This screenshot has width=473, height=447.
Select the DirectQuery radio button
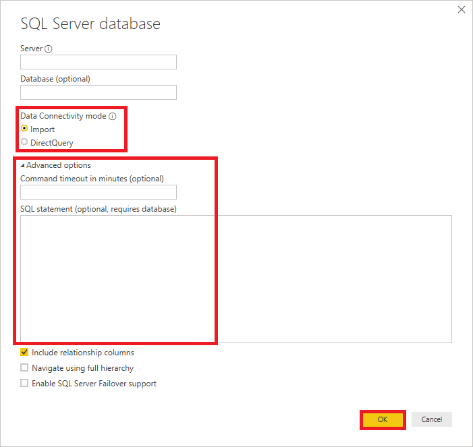24,142
